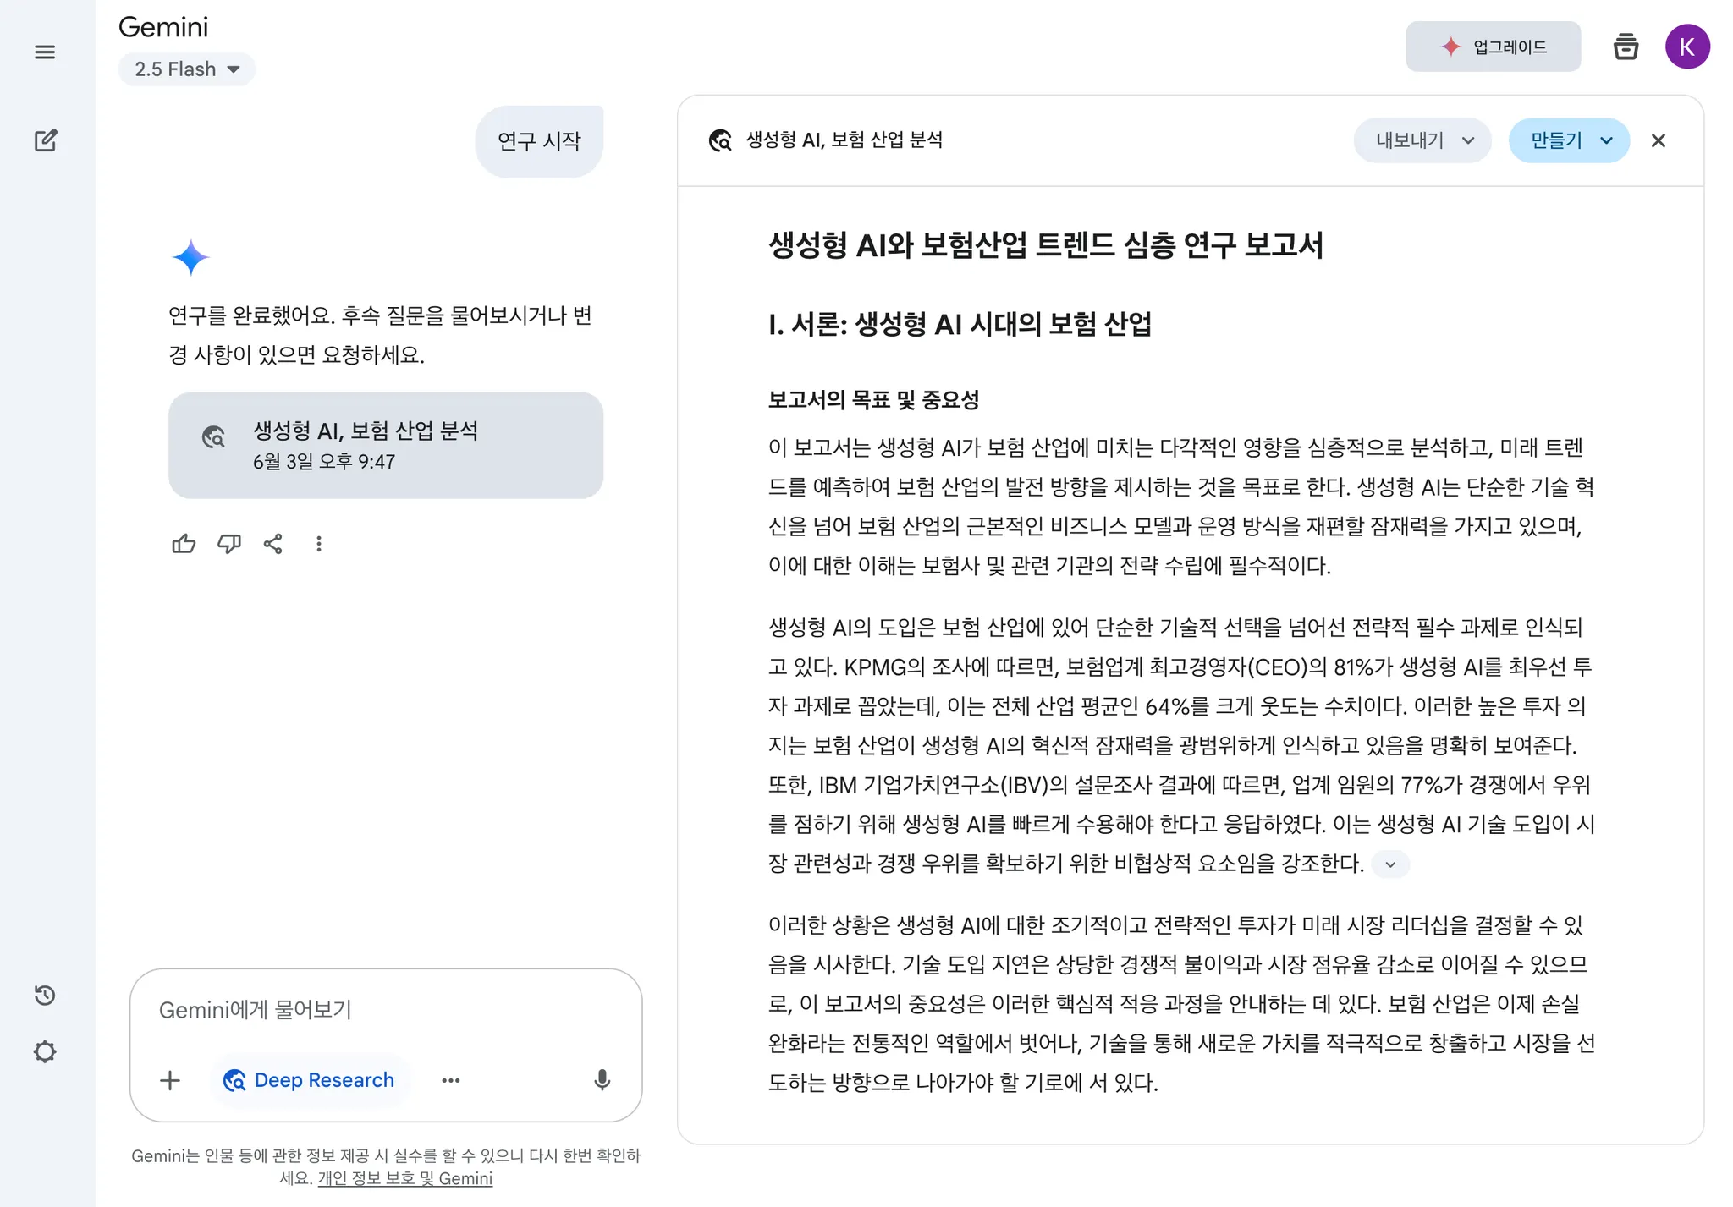The image size is (1733, 1207).
Task: Open the hamburger main menu
Action: tap(45, 52)
